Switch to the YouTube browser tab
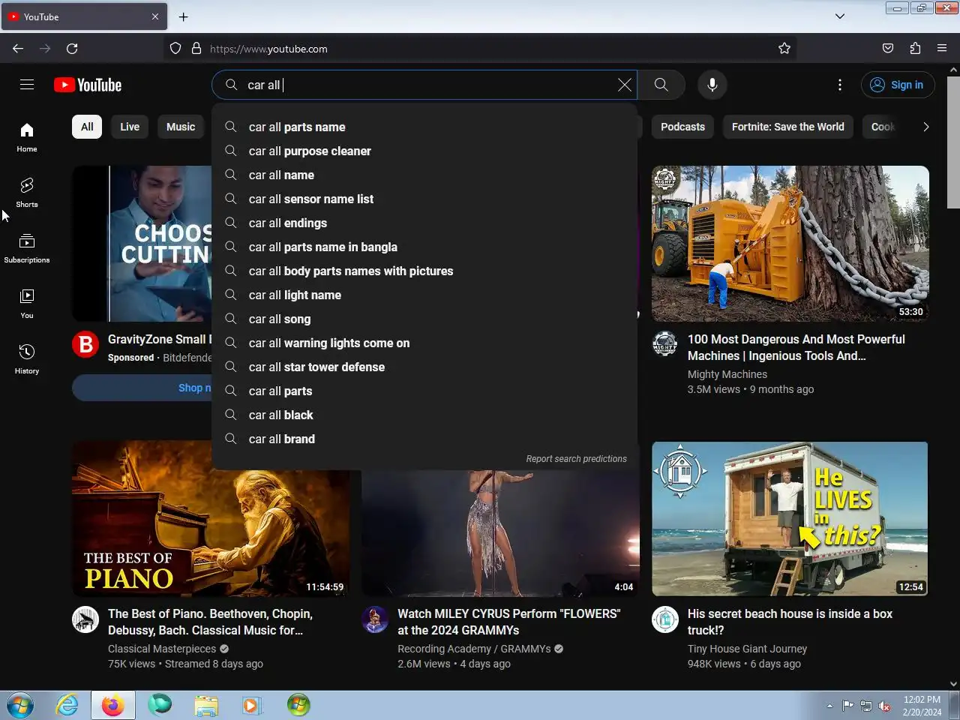The image size is (960, 720). tap(84, 16)
